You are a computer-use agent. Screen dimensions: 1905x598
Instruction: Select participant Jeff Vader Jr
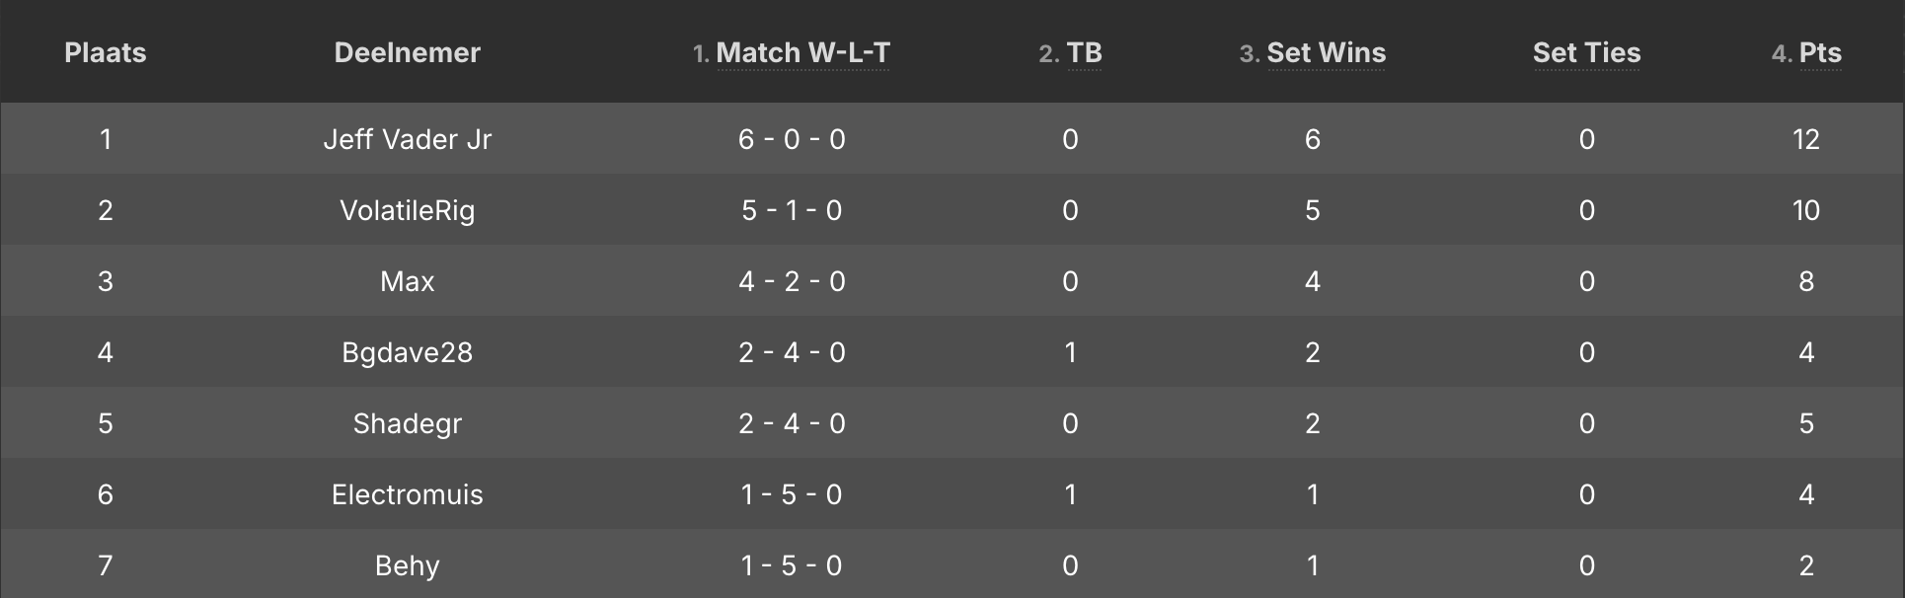[407, 139]
